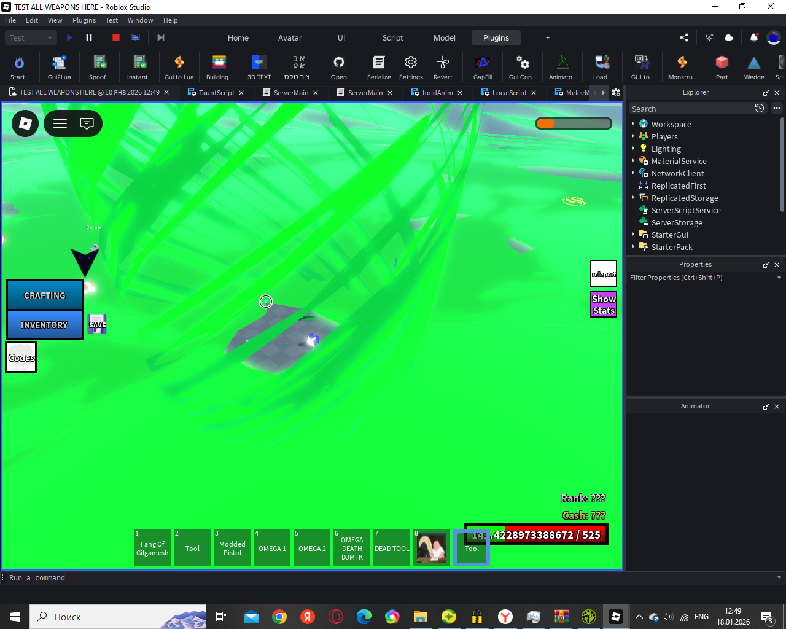Click the Load plugin icon
786x629 pixels.
click(x=602, y=67)
